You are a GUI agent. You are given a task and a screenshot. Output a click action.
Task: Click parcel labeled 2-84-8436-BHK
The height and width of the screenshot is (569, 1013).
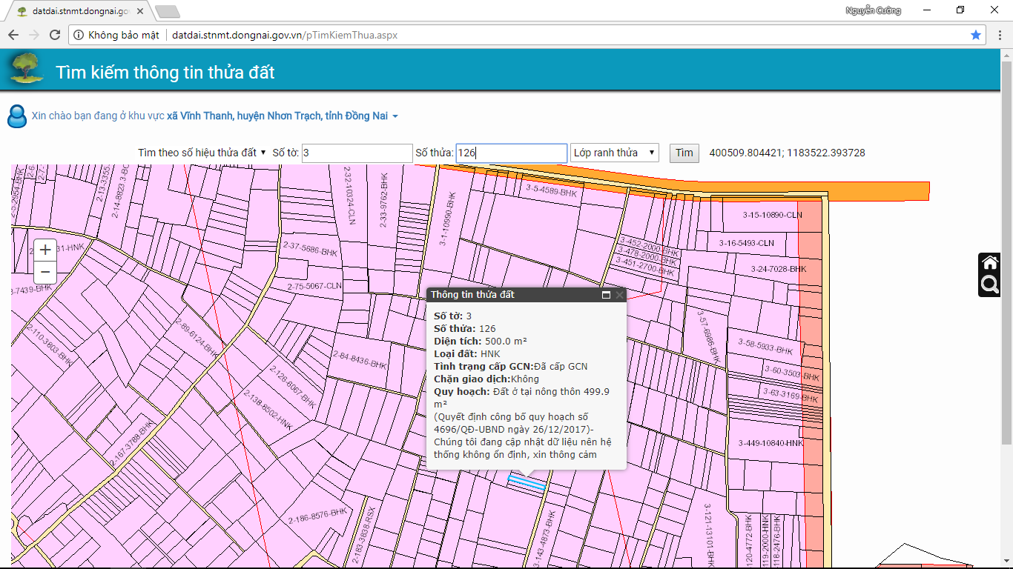tap(360, 360)
